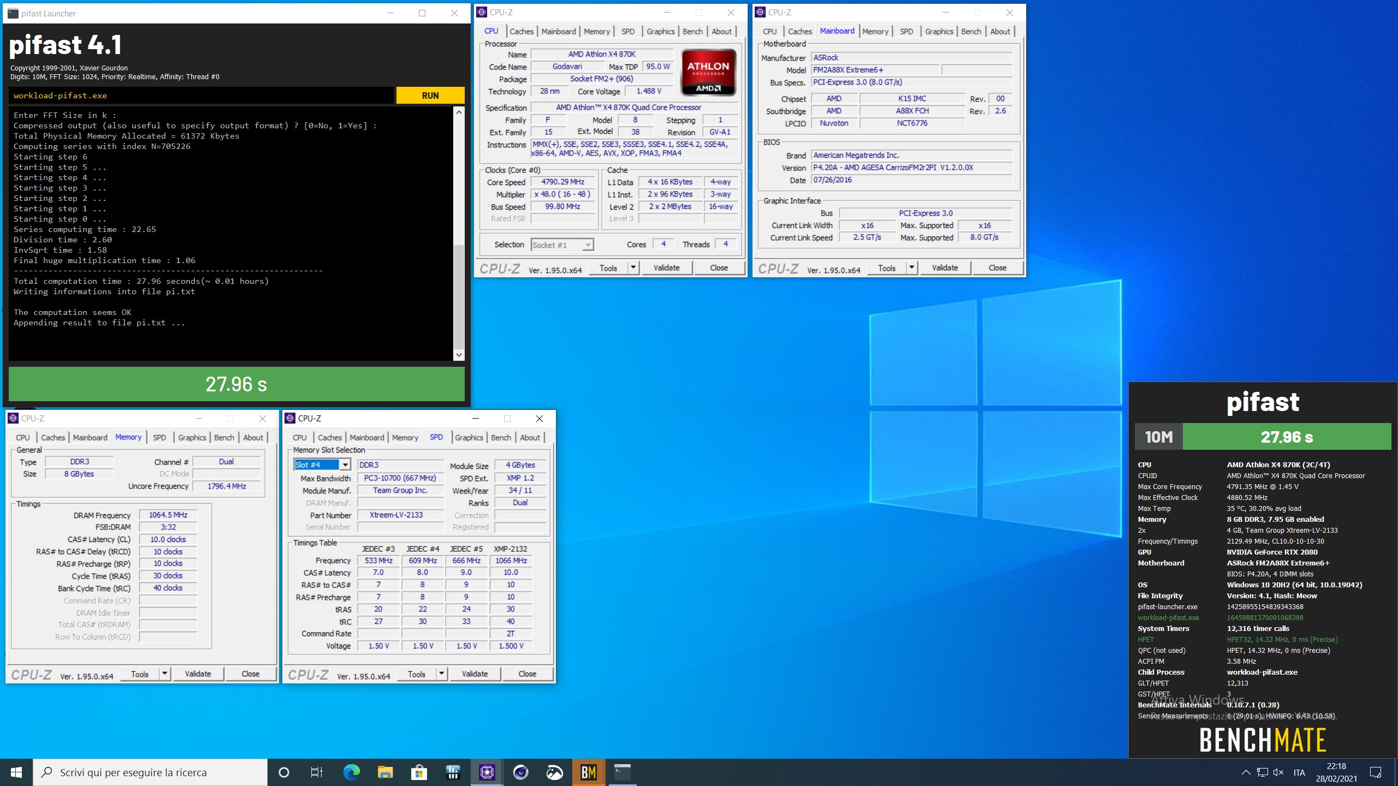The width and height of the screenshot is (1398, 786).
Task: Show hidden system tray icons
Action: 1246,772
